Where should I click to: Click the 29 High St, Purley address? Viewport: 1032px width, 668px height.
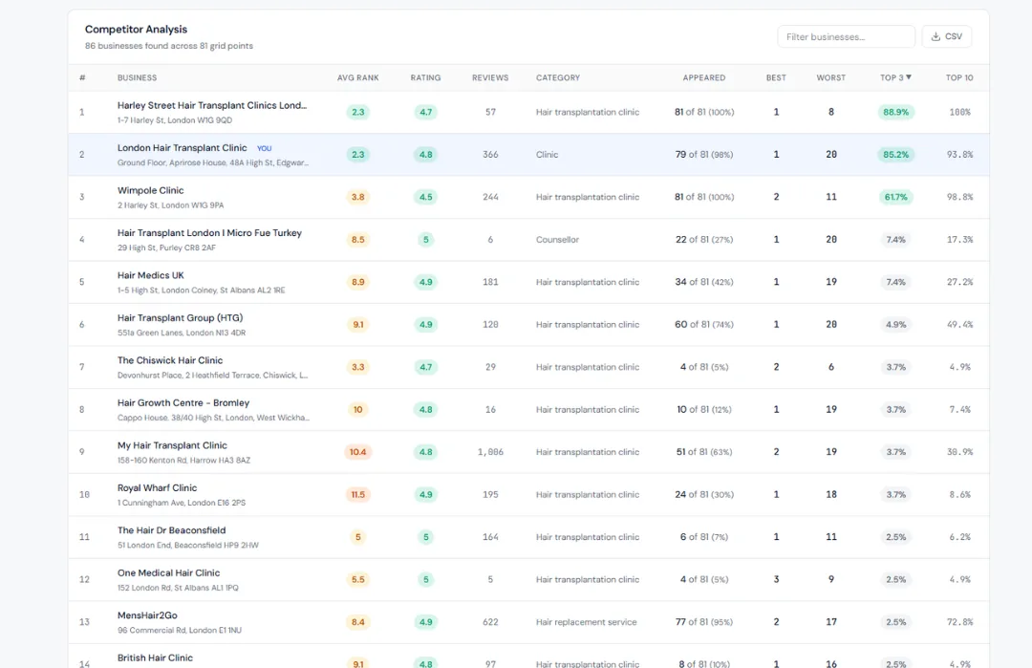tap(166, 248)
